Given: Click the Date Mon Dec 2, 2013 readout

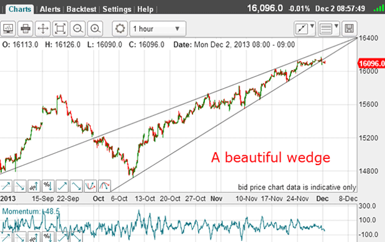Looking at the screenshot, I should (234, 45).
